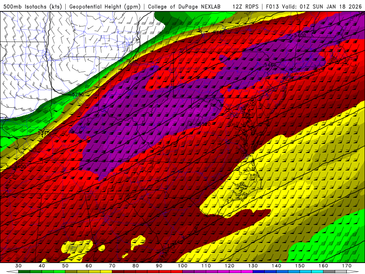Click the '150' value on the color scale
Viewport: 365px width, 274px height.
pyautogui.click(x=300, y=266)
